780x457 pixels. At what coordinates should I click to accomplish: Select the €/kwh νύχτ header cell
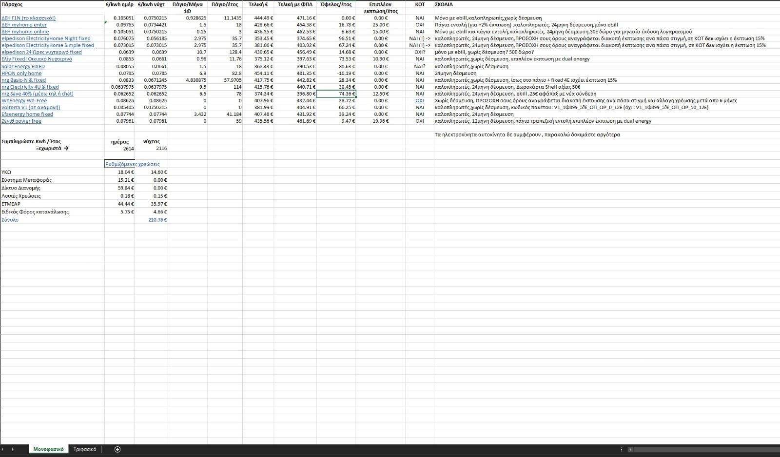[x=151, y=4]
